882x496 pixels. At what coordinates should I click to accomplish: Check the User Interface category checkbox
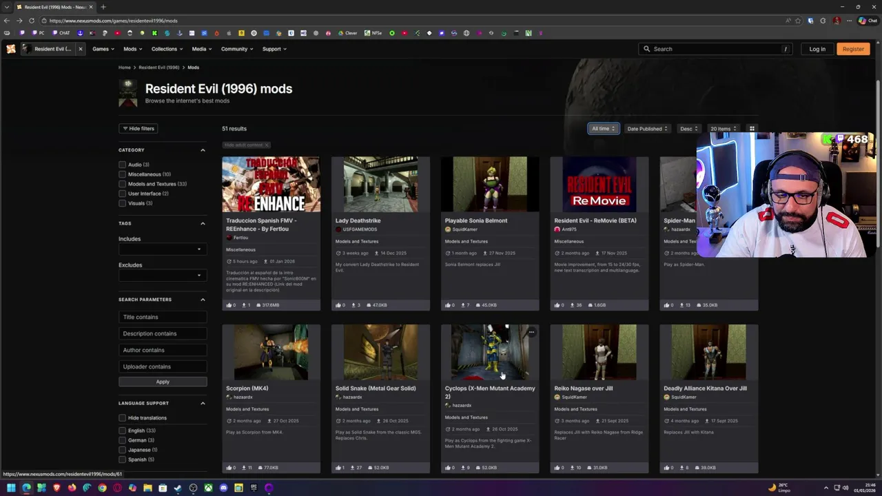[122, 194]
